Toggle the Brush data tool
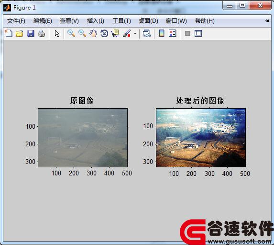Screen dimensions: 274x245 tap(127, 33)
